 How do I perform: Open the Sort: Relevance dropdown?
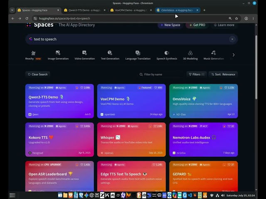click(x=223, y=75)
